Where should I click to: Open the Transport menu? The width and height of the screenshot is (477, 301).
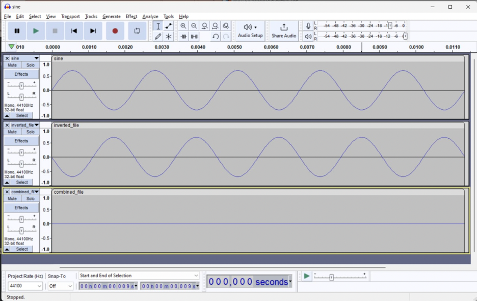[x=70, y=16]
